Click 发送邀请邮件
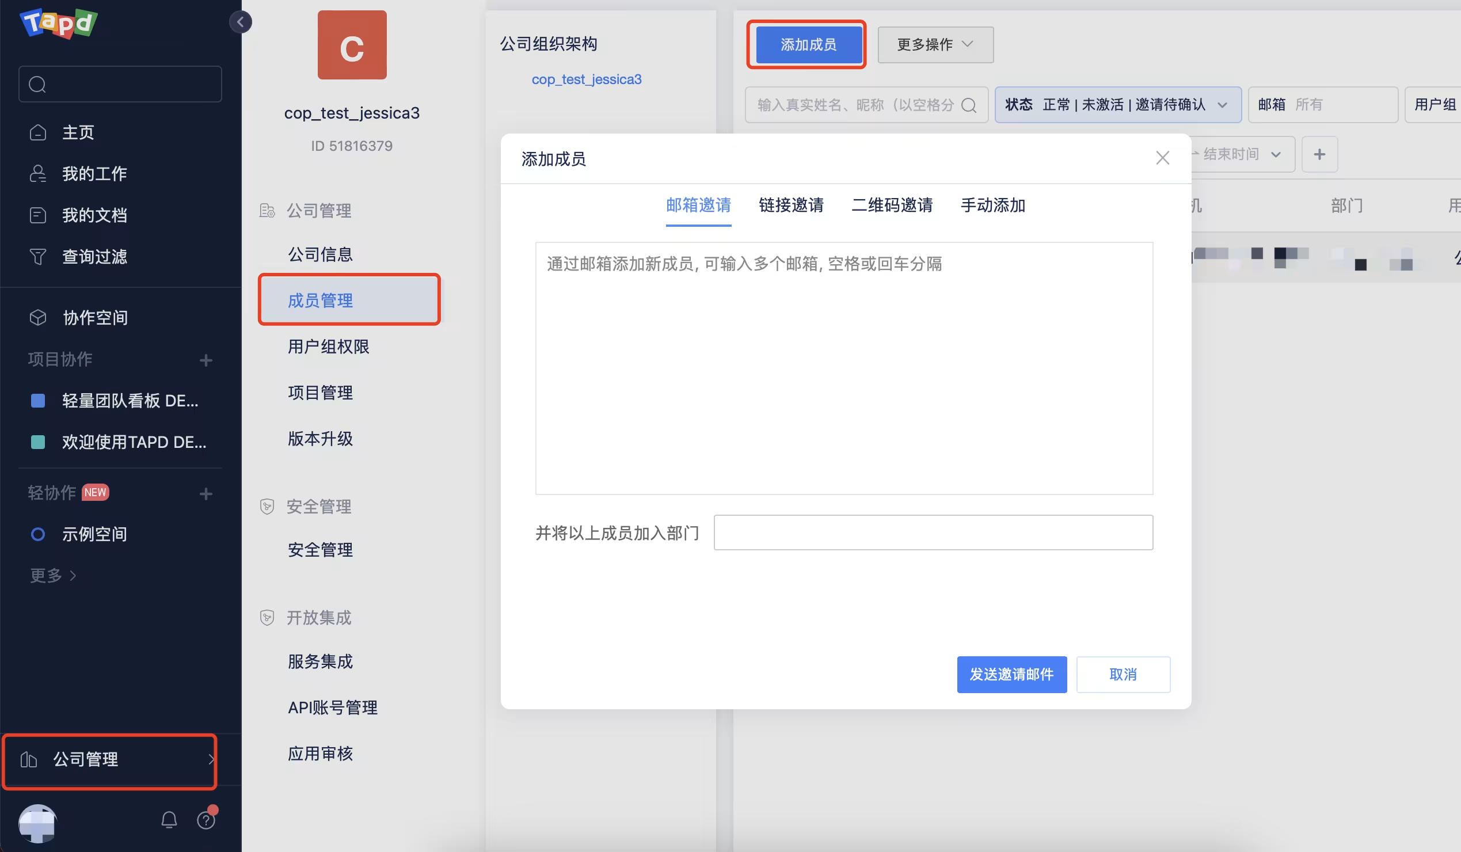 (x=1011, y=675)
